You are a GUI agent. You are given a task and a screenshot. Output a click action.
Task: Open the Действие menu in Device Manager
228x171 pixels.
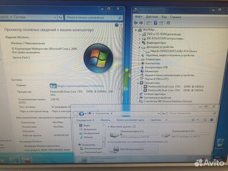pos(152,17)
